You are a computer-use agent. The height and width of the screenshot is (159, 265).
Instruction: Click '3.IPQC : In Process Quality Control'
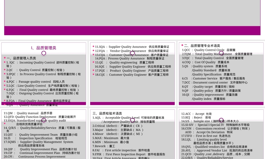coord(31,74)
